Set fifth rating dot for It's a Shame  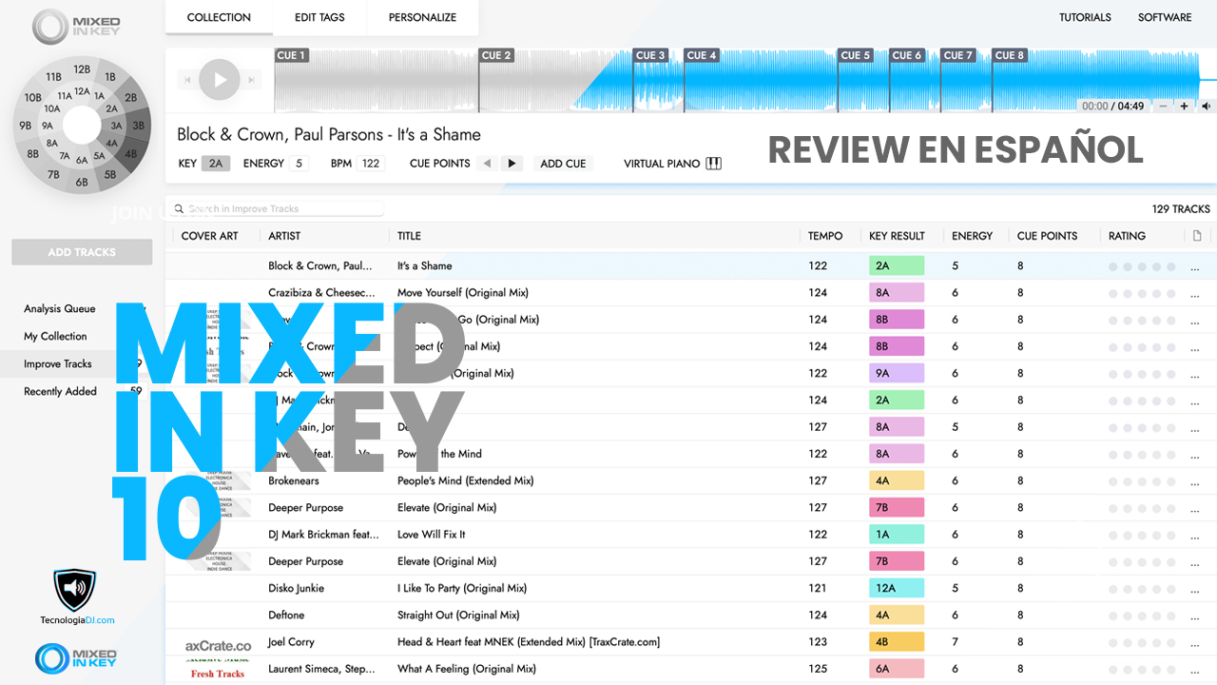[x=1170, y=266]
